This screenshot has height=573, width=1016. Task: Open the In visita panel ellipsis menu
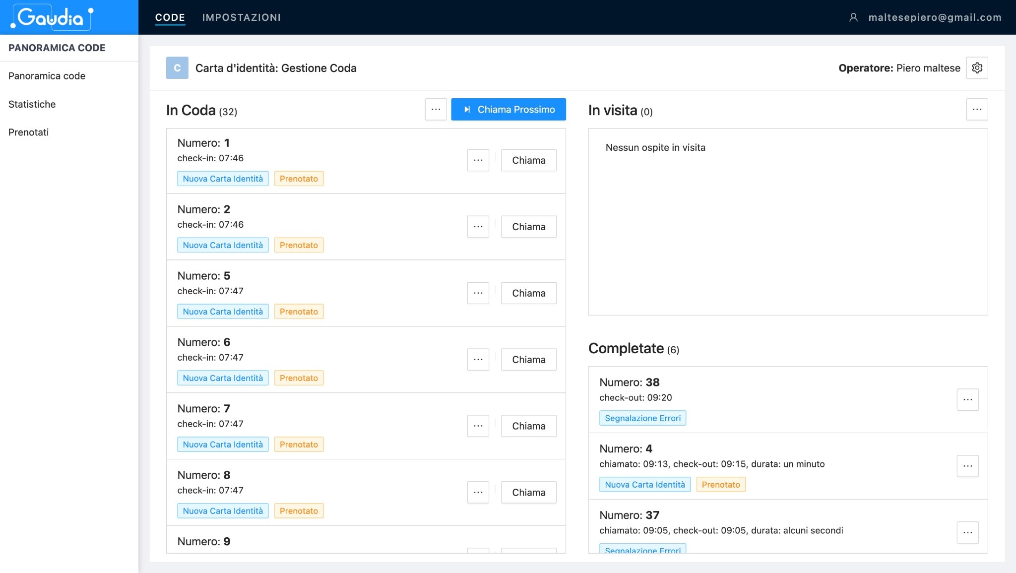[x=977, y=109]
